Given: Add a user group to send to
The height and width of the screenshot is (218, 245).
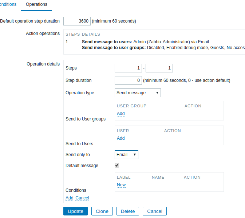Looking at the screenshot, I should [x=121, y=114].
